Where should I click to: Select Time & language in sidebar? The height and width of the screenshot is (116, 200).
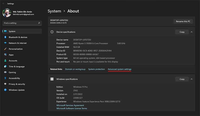[x=16, y=67]
